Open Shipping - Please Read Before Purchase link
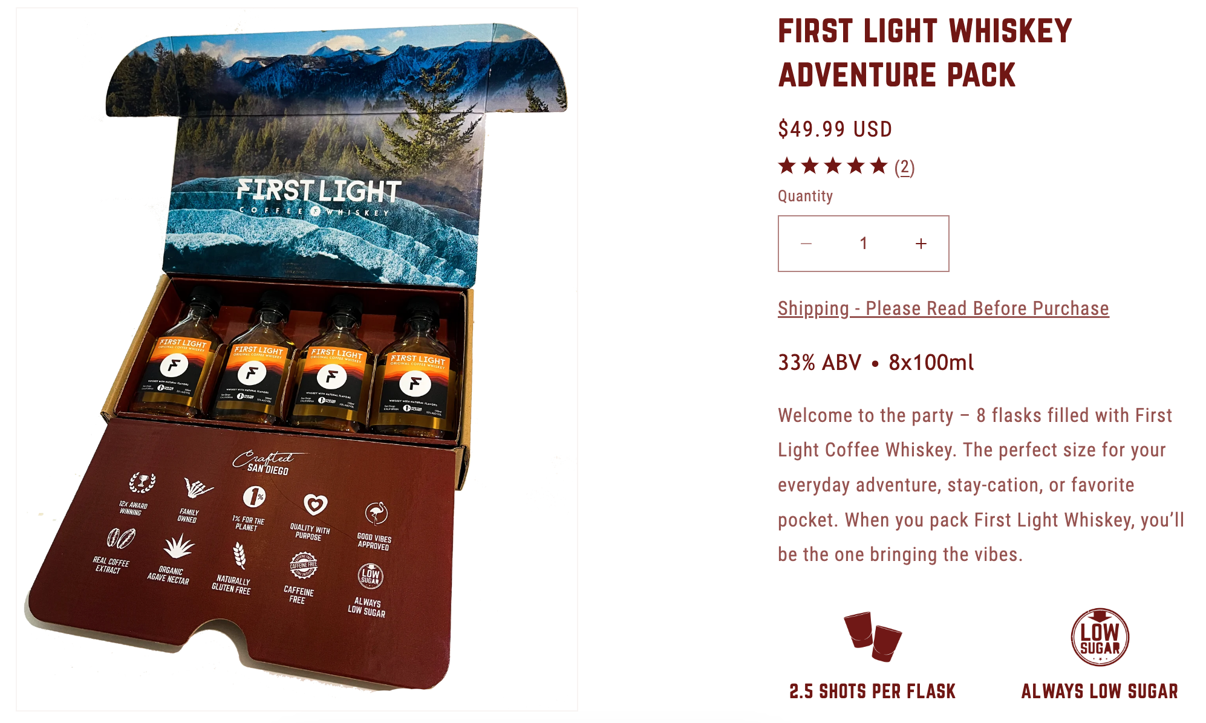 point(943,308)
